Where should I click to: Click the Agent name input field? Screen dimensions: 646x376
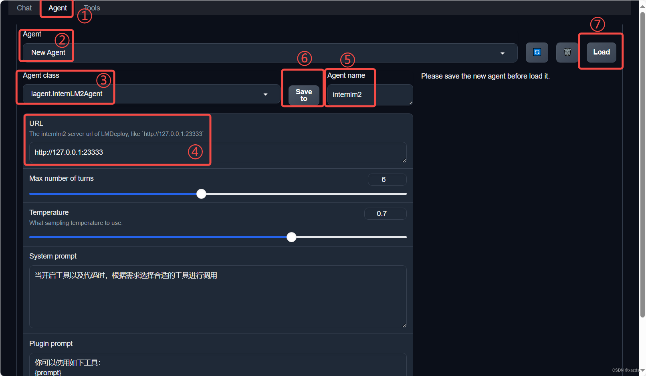(370, 95)
